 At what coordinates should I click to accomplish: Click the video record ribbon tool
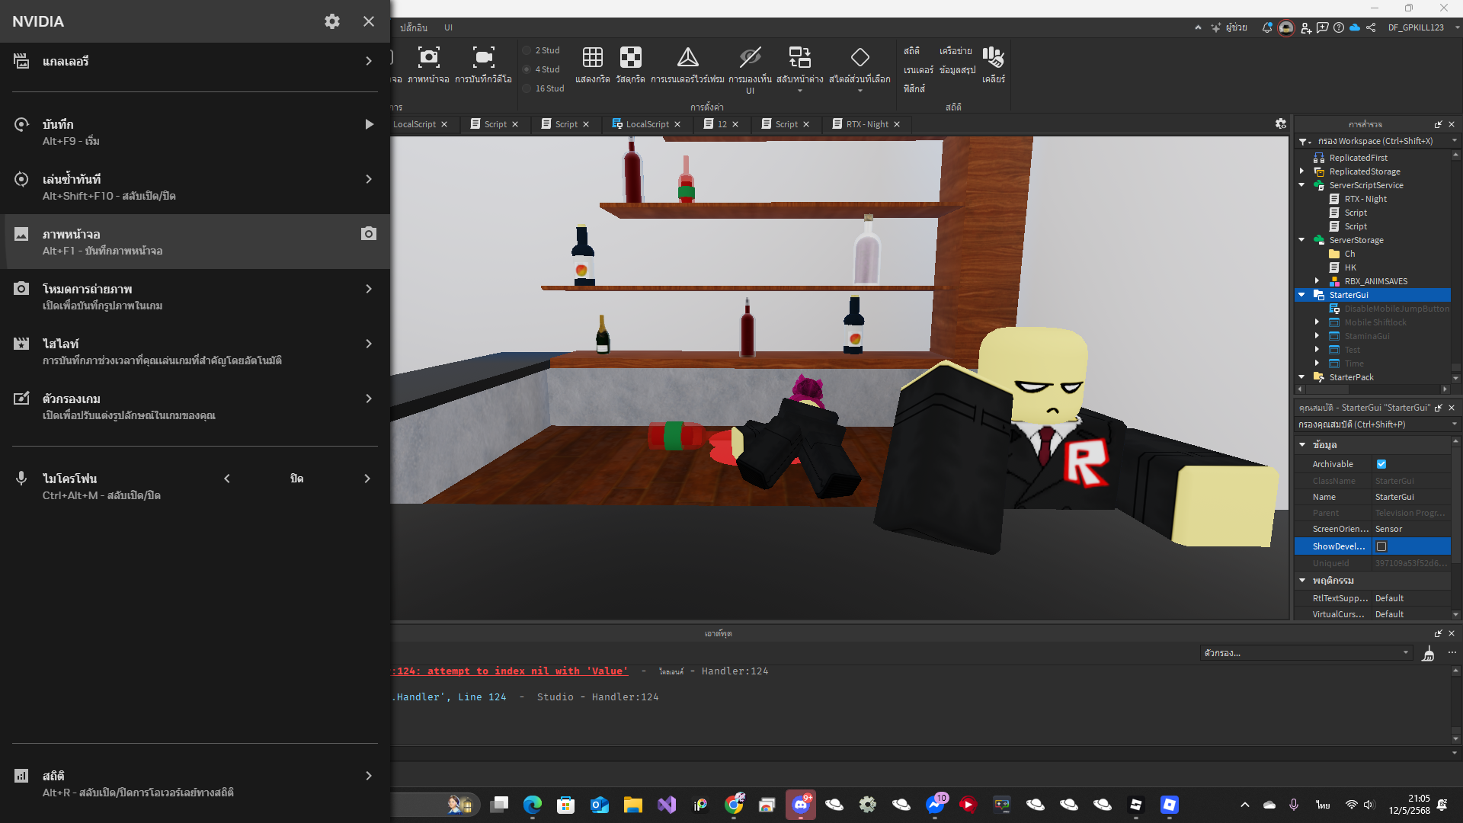click(x=483, y=64)
